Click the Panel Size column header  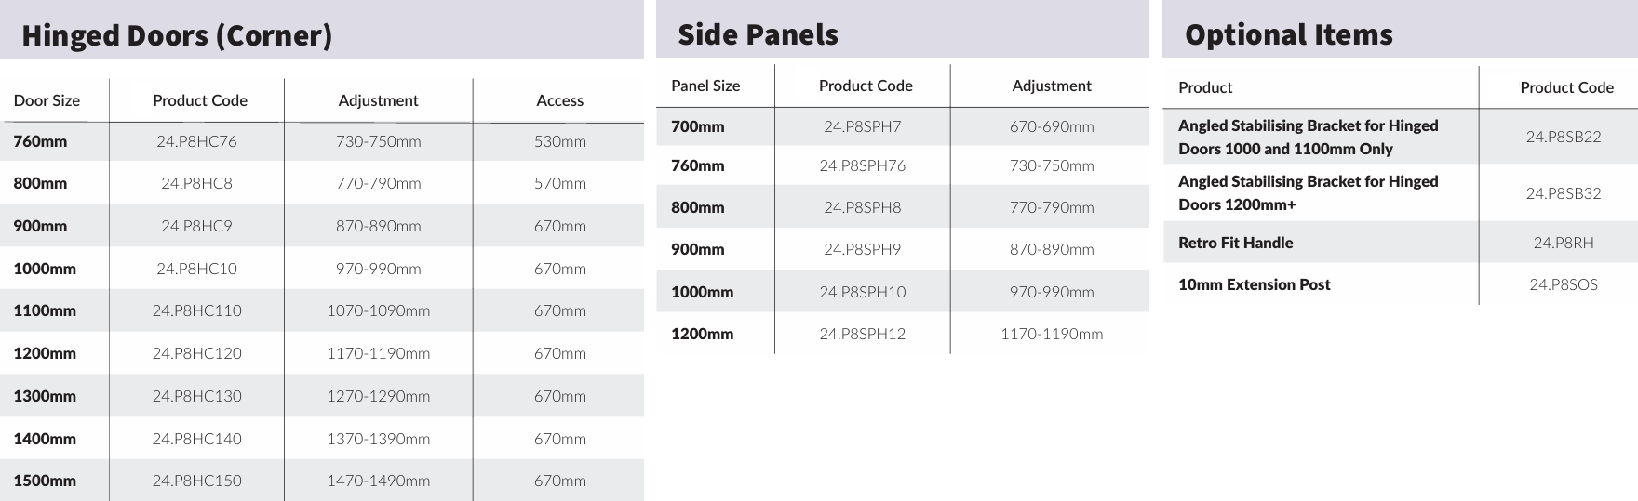point(705,86)
